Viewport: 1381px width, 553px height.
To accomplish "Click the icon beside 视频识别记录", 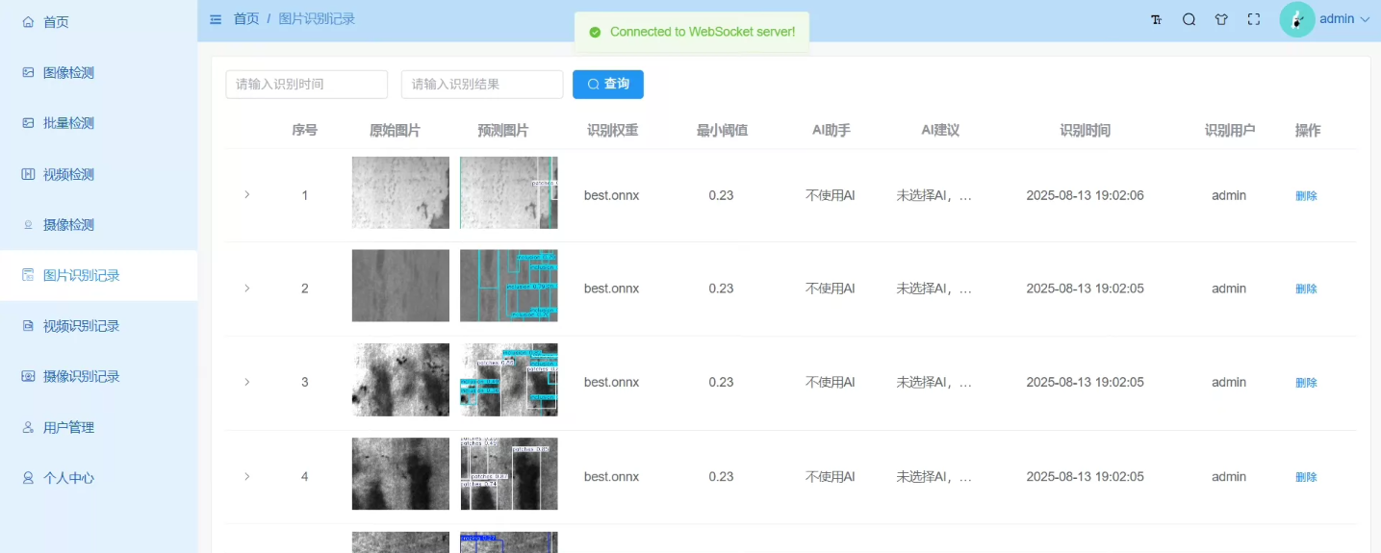I will [x=28, y=326].
